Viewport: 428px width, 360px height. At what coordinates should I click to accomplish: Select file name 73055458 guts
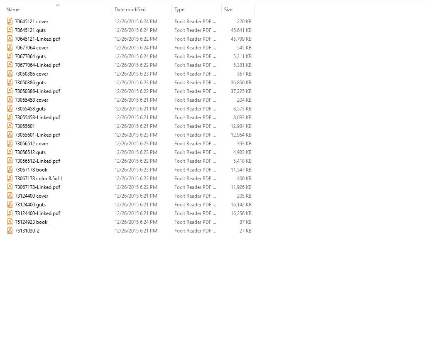pos(30,109)
